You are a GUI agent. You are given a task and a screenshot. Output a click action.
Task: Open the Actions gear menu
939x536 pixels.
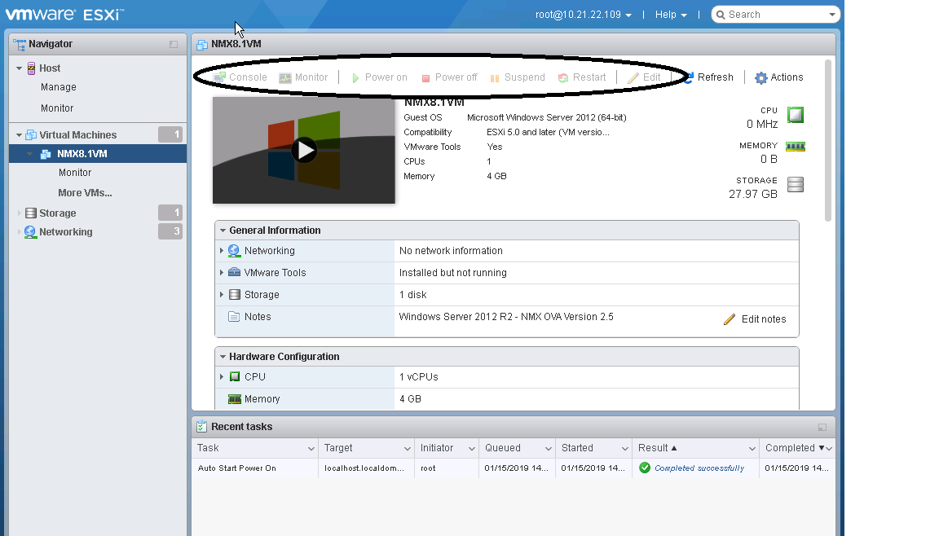click(x=778, y=77)
